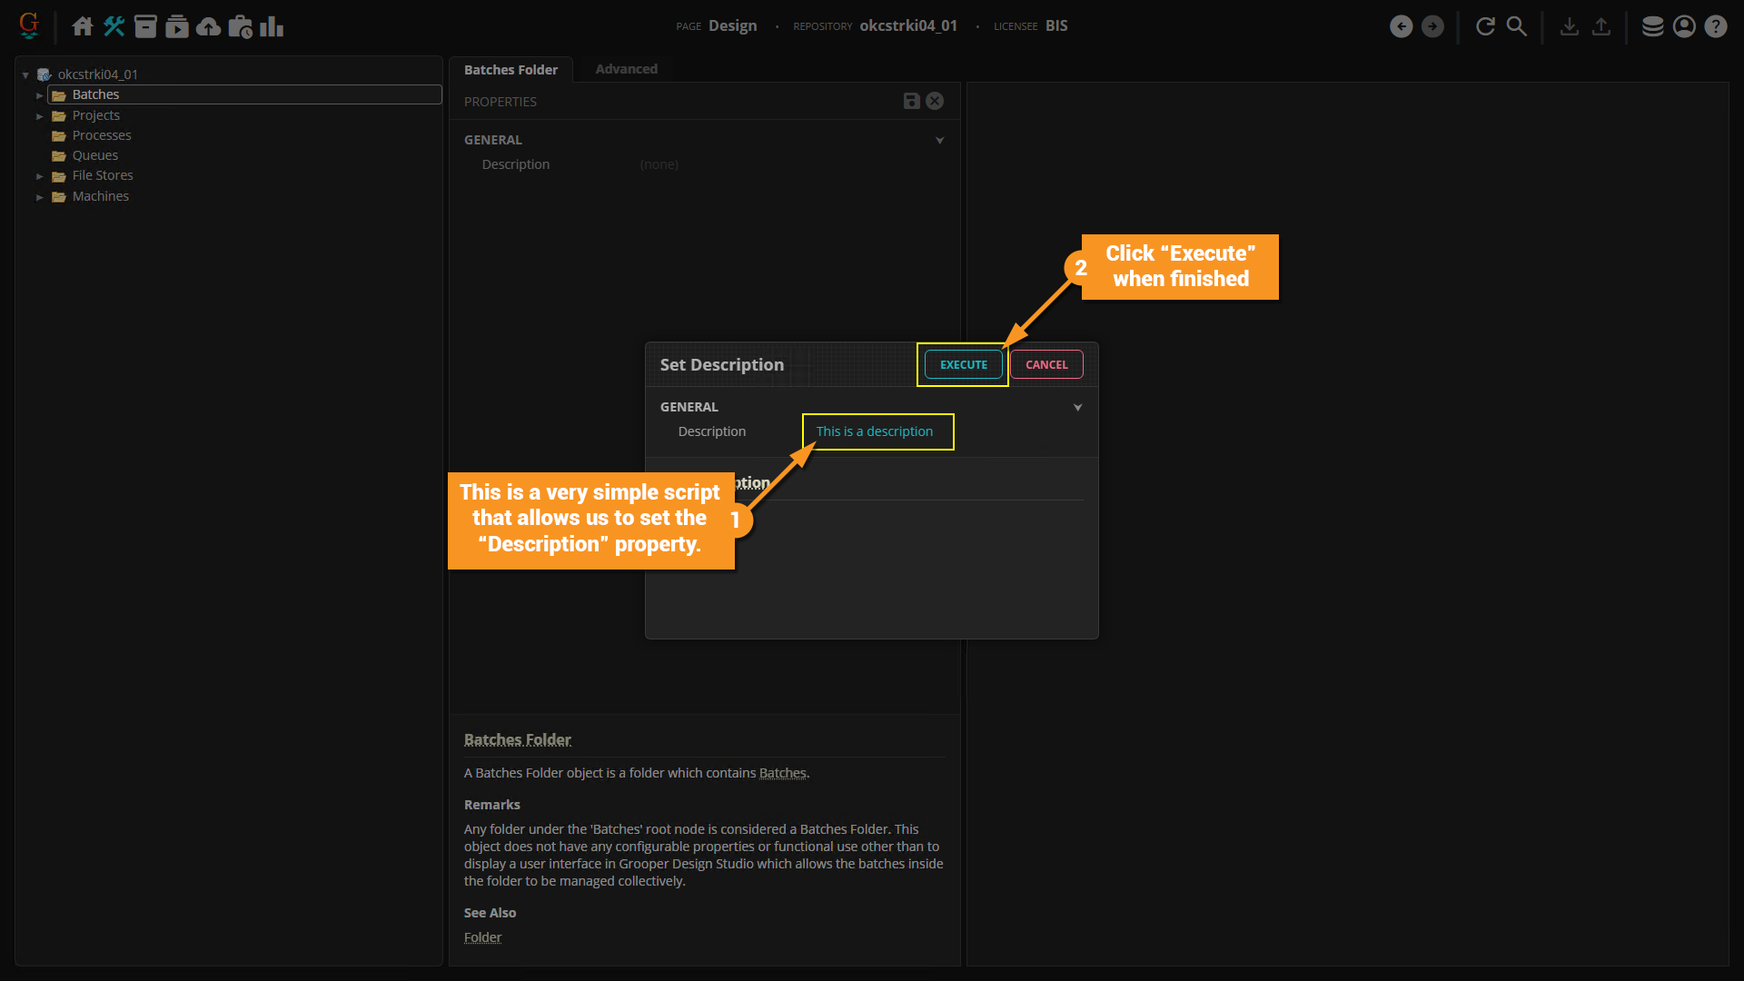The height and width of the screenshot is (981, 1744).
Task: Collapse GENERAL section in Set Description dialog
Action: (1077, 407)
